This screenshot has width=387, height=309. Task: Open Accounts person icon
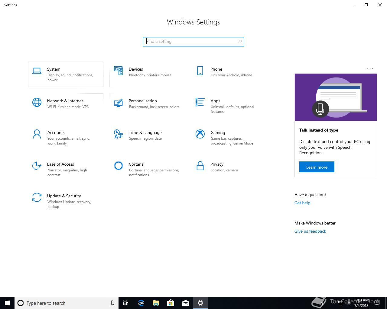37,134
